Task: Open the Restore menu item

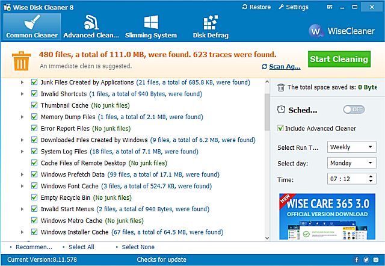Action: pos(256,7)
